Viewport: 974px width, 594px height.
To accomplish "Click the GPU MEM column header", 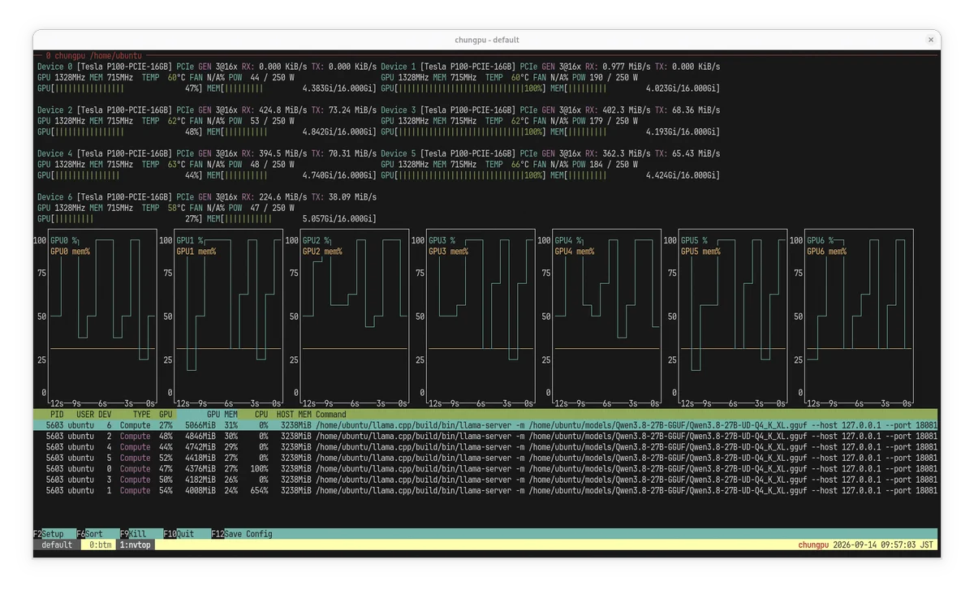I will click(x=222, y=414).
